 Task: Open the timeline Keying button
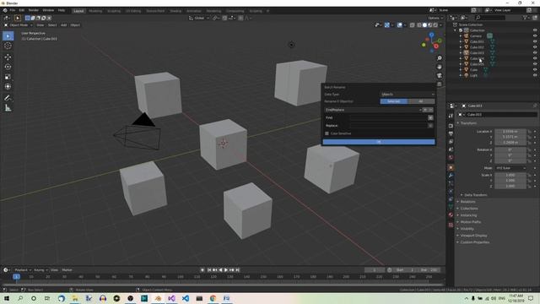click(x=40, y=270)
